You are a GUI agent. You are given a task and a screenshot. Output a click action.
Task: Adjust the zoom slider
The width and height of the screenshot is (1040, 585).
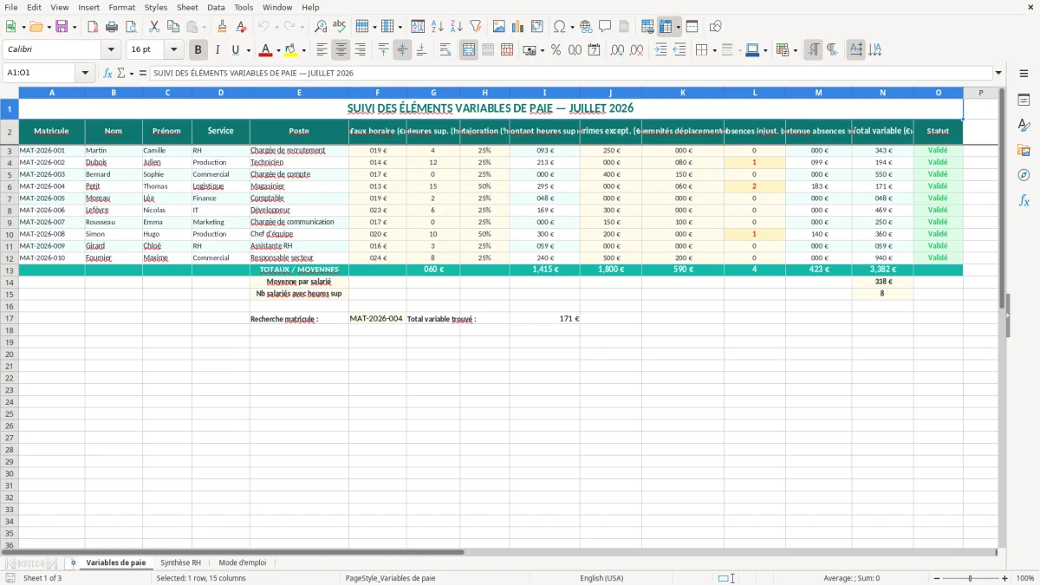970,578
